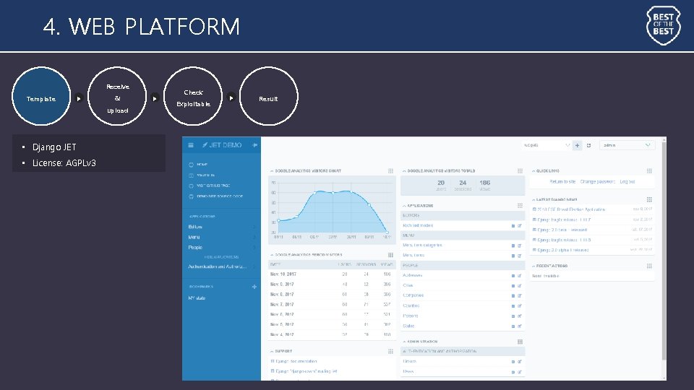694x390 pixels.
Task: Collapse the Recent Actions widget
Action: click(534, 266)
